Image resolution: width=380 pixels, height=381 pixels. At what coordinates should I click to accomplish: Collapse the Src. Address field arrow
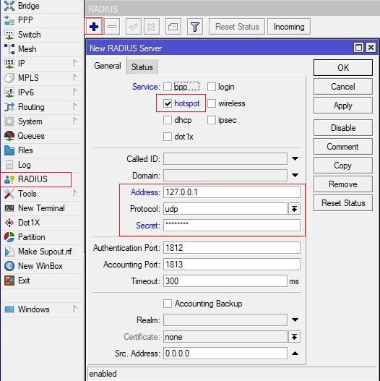295,354
